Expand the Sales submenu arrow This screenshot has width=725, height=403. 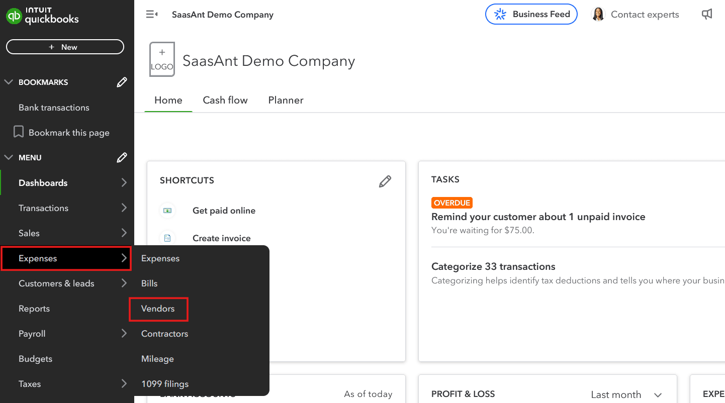(124, 233)
